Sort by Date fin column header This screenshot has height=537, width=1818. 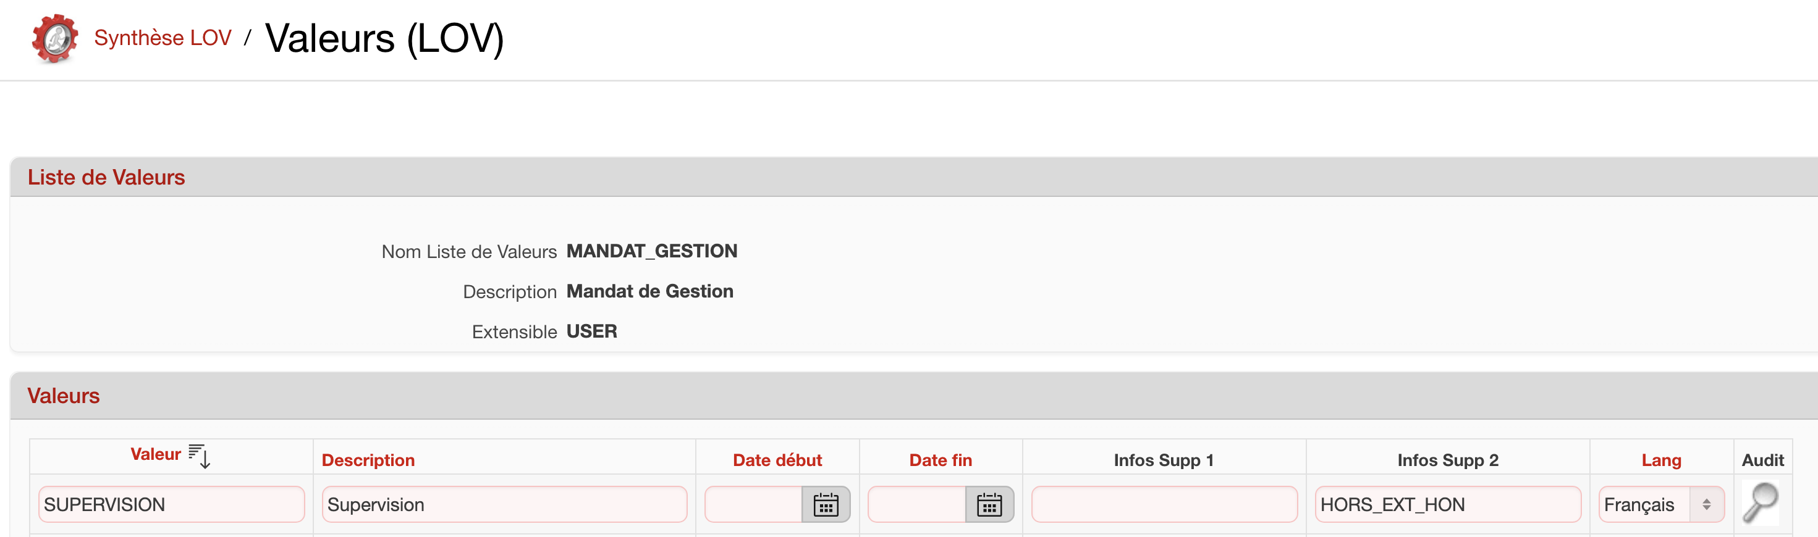coord(940,460)
